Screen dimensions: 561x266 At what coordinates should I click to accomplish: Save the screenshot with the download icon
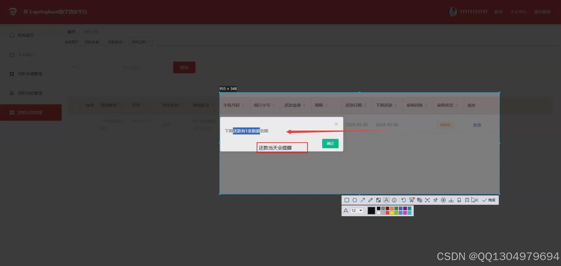pos(451,200)
